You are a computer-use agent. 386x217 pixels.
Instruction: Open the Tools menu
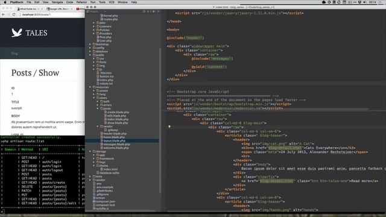(x=102, y=2)
